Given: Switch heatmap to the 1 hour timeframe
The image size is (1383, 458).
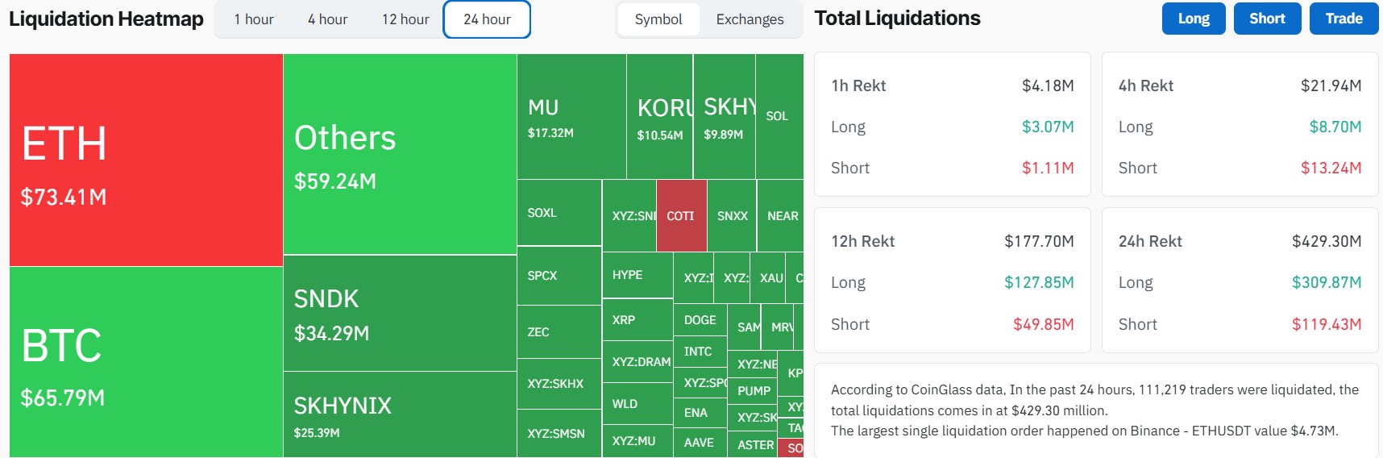Looking at the screenshot, I should click(253, 19).
